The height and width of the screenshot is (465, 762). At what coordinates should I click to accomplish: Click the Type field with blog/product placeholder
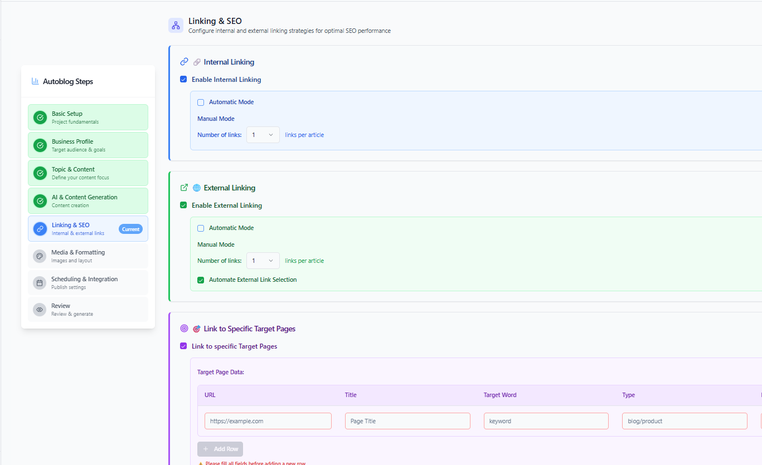[685, 421]
